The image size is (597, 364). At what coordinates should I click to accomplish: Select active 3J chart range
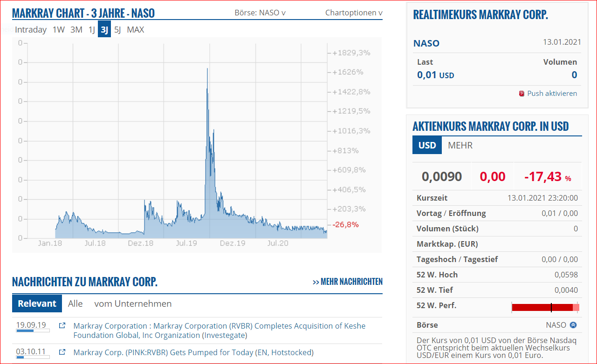[x=104, y=30]
